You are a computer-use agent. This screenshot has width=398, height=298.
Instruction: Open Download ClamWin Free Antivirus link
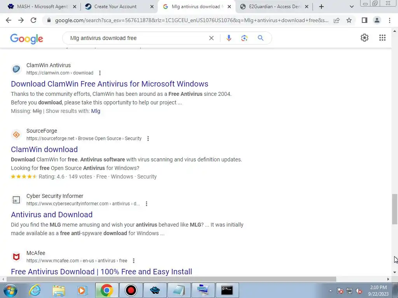(110, 84)
